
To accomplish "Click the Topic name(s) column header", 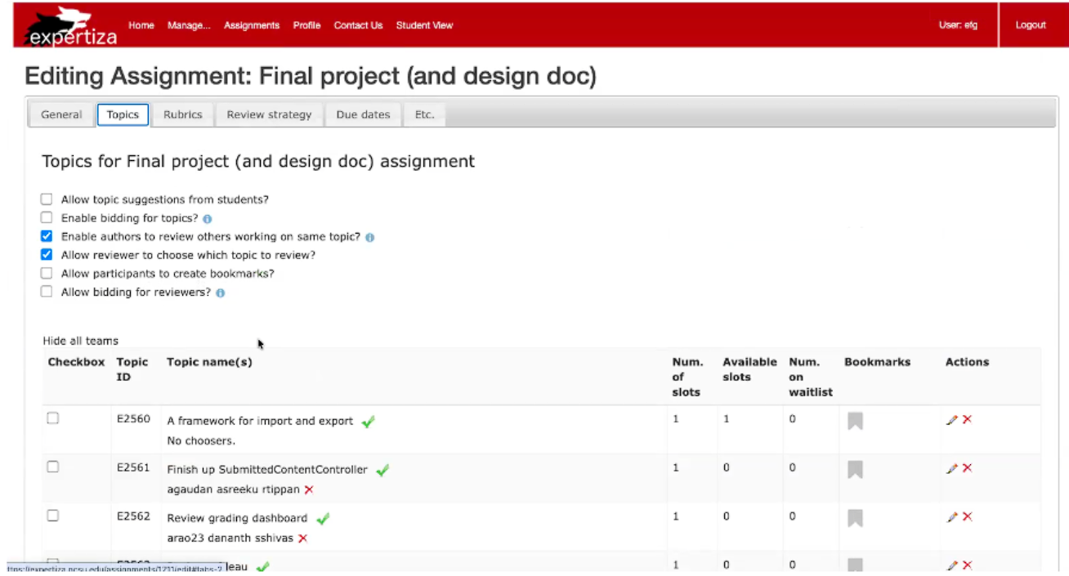I will (209, 362).
